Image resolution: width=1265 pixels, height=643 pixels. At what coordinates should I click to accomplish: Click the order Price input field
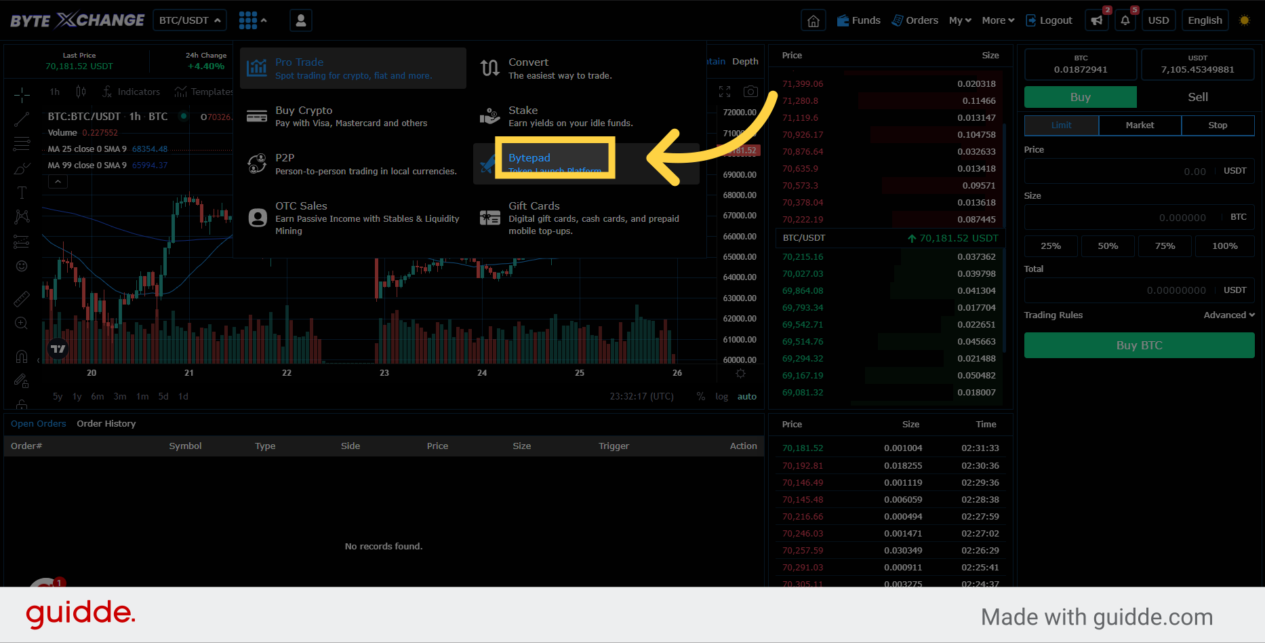tap(1140, 171)
